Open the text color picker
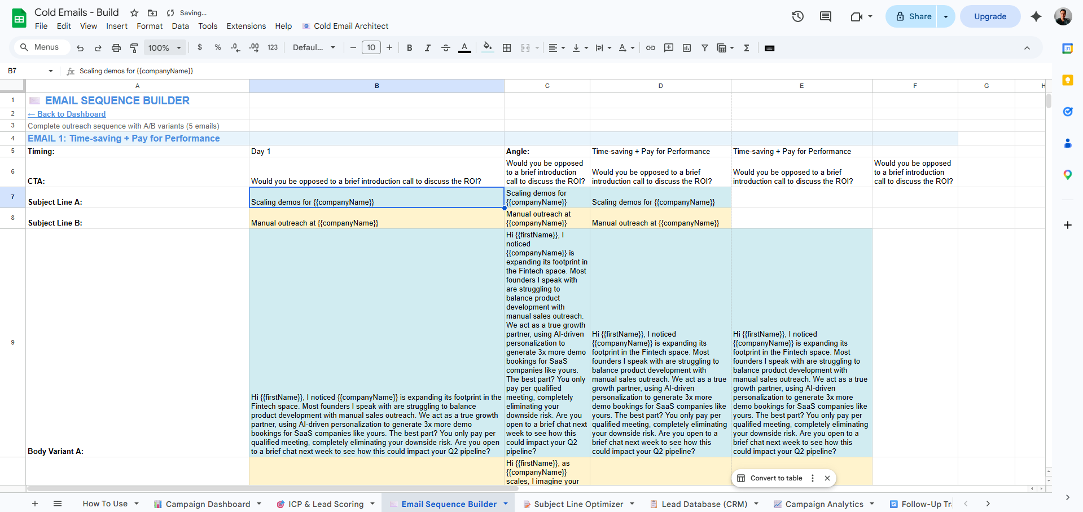Image resolution: width=1083 pixels, height=512 pixels. coord(464,48)
